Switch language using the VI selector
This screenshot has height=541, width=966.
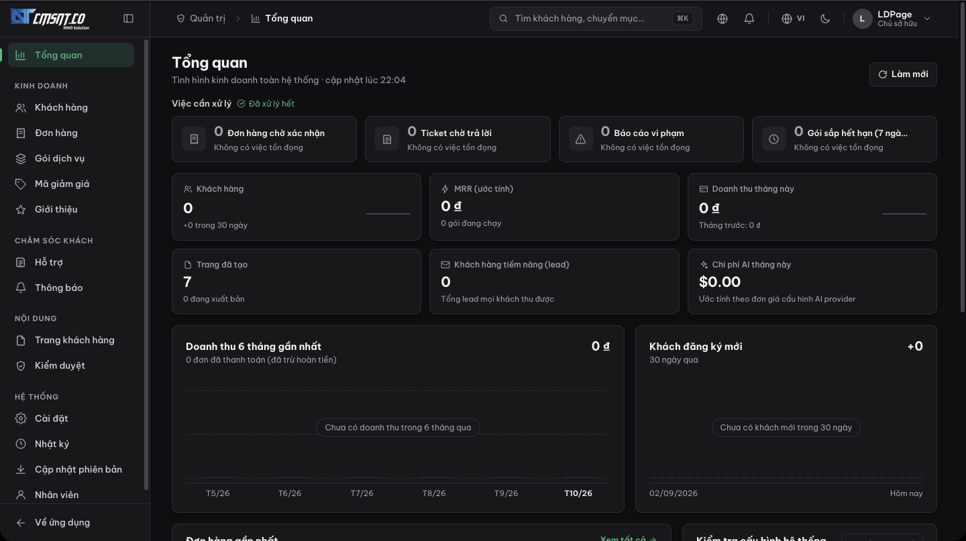pos(793,19)
